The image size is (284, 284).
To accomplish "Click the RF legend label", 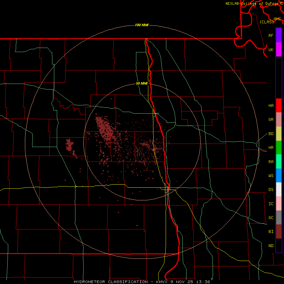I will tap(271, 35).
